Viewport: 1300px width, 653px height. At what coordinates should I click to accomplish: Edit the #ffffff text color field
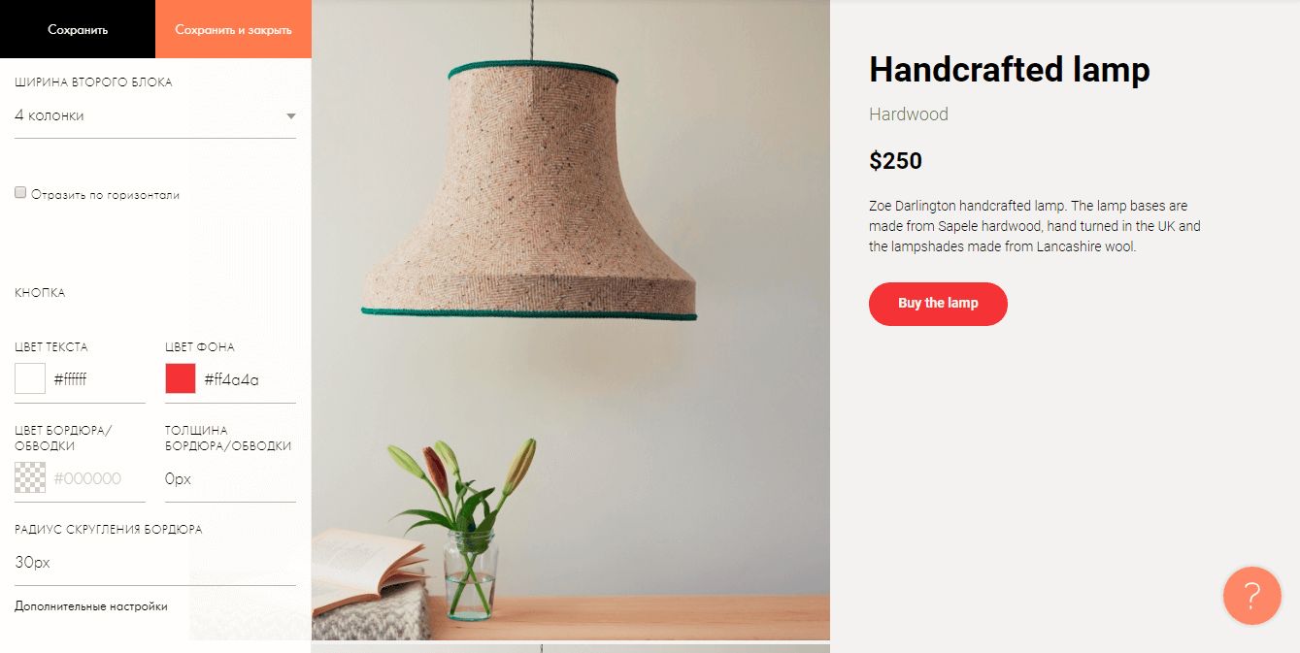pos(97,379)
